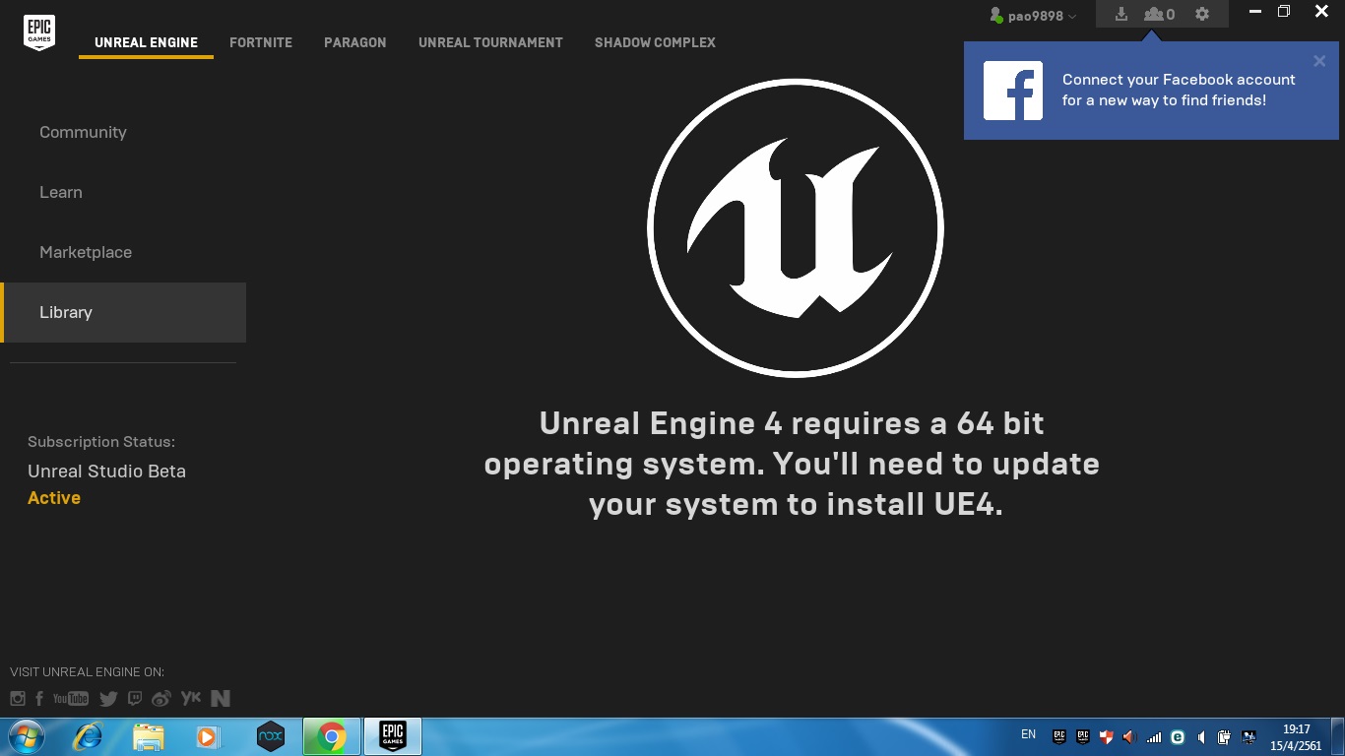Open the Marketplace section in sidebar
This screenshot has height=756, width=1345.
(x=123, y=252)
